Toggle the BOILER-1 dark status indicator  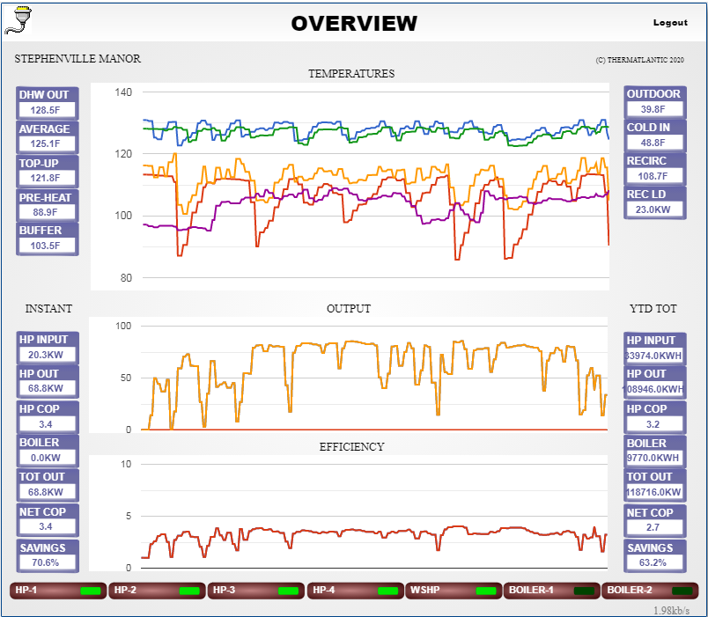(584, 591)
